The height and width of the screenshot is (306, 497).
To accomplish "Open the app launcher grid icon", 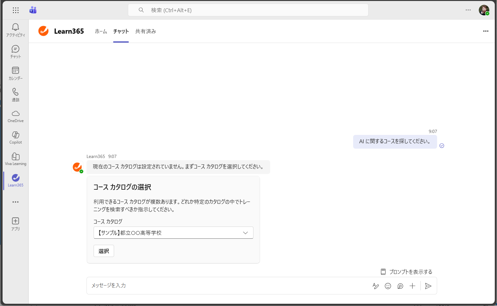I will 16,10.
